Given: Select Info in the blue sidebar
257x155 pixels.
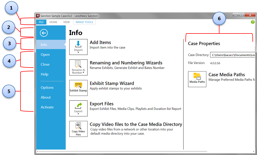Looking at the screenshot, I should 51,44.
